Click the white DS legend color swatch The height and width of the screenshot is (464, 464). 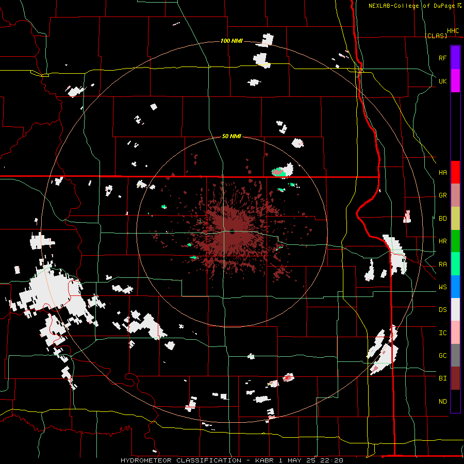(455, 309)
